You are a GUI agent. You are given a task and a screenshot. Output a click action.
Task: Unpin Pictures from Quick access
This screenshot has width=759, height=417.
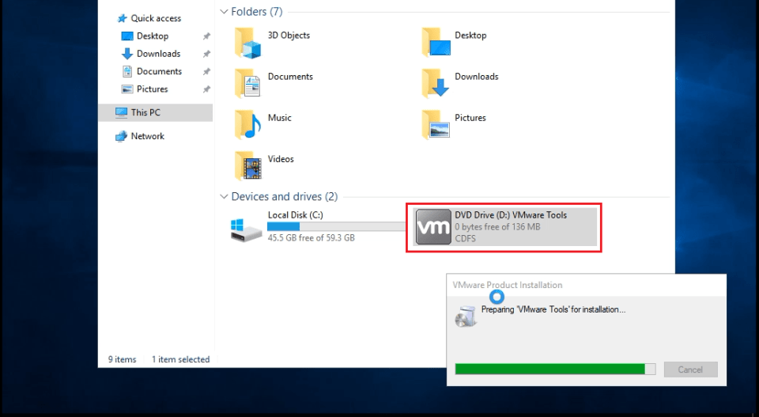pyautogui.click(x=206, y=89)
